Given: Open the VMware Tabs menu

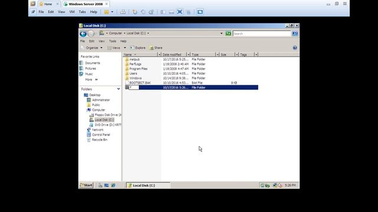Looking at the screenshot, I should (x=83, y=12).
